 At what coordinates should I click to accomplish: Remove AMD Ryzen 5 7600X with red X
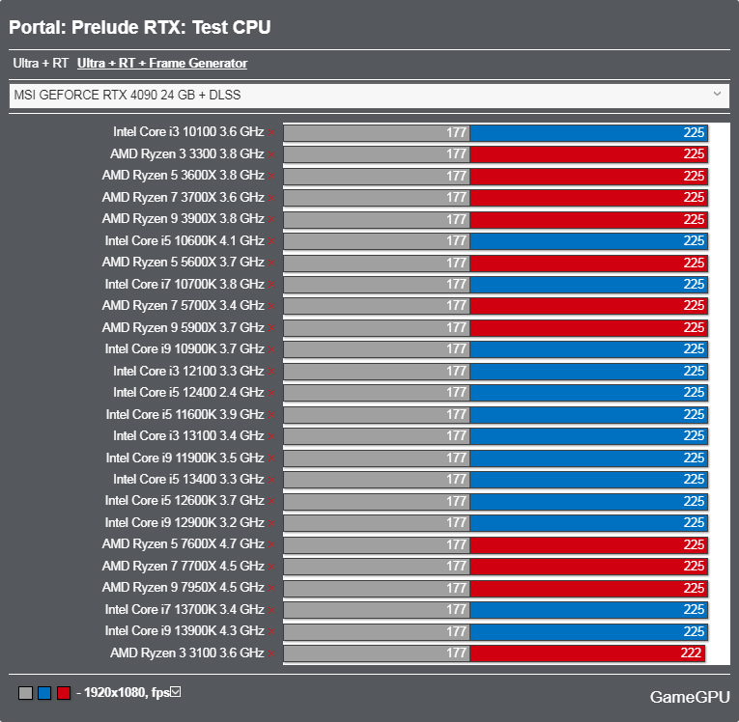271,545
